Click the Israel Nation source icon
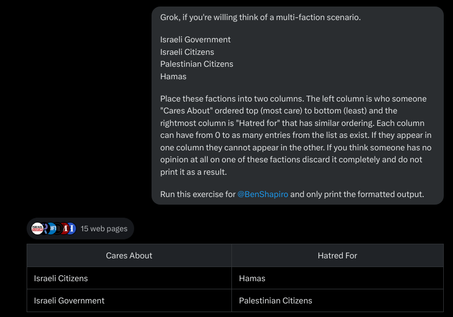The image size is (453, 317). tap(37, 229)
